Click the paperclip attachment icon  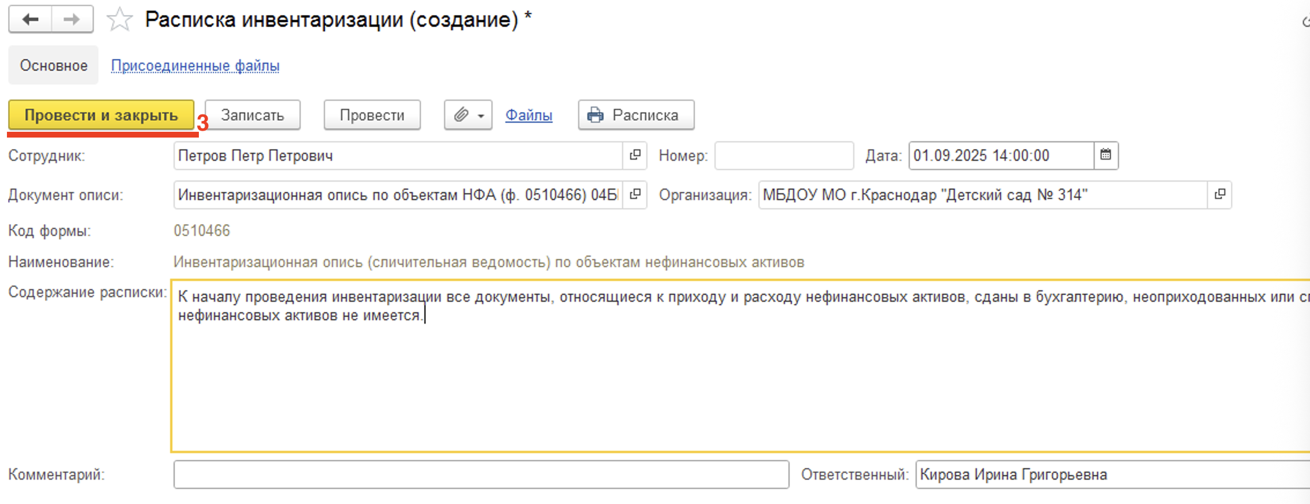click(461, 115)
